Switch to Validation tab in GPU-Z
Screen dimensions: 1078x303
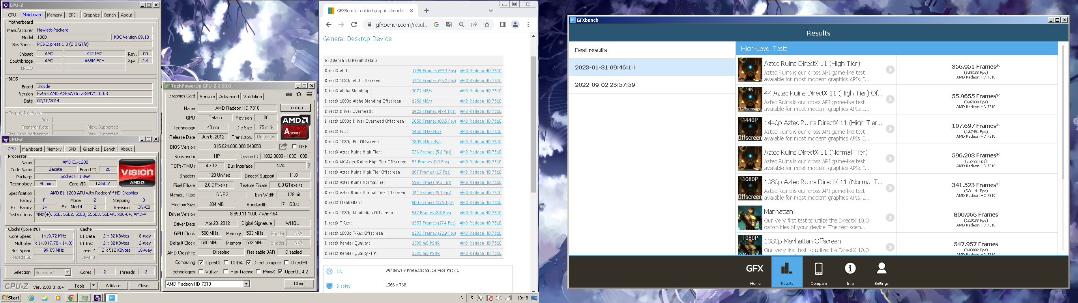coord(253,97)
